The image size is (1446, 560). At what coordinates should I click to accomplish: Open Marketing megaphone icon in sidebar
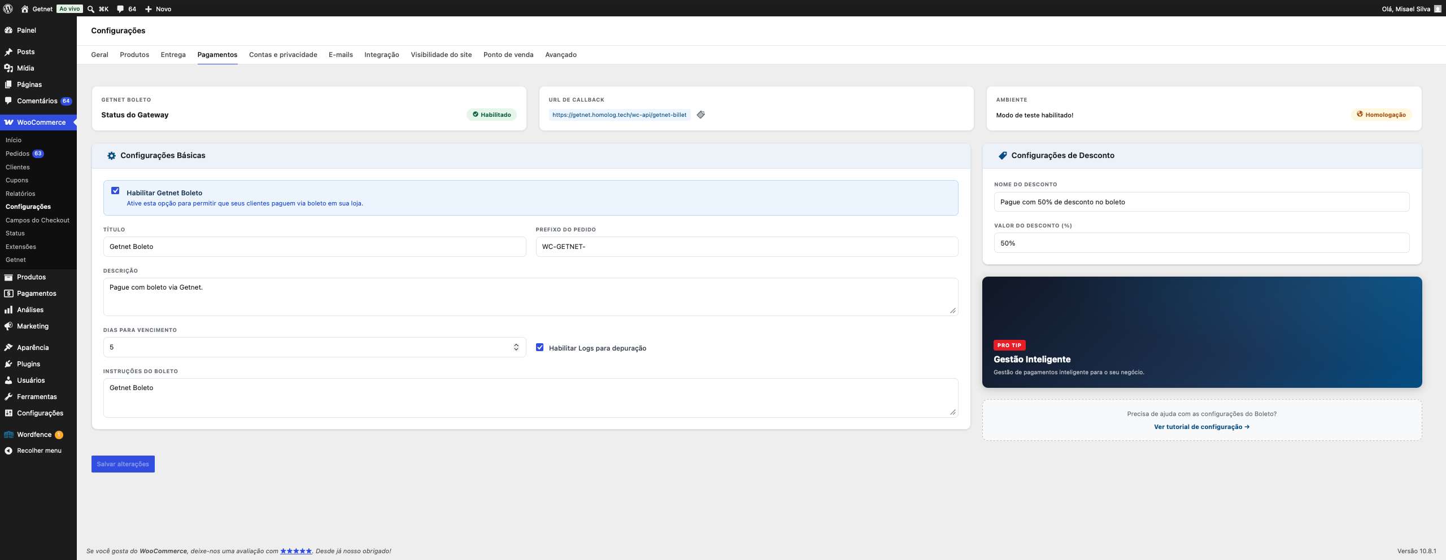8,326
